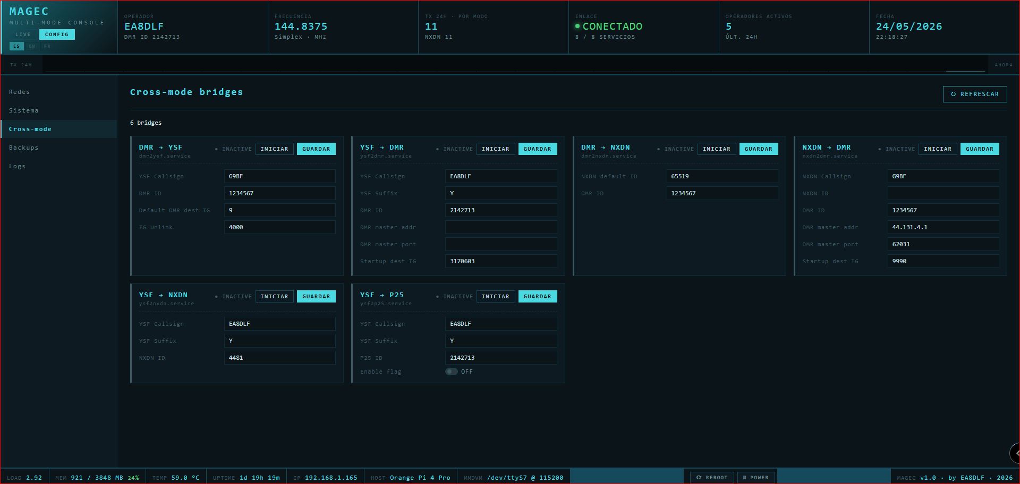
Task: Click the TX 24H timeline strip
Action: [x=515, y=65]
